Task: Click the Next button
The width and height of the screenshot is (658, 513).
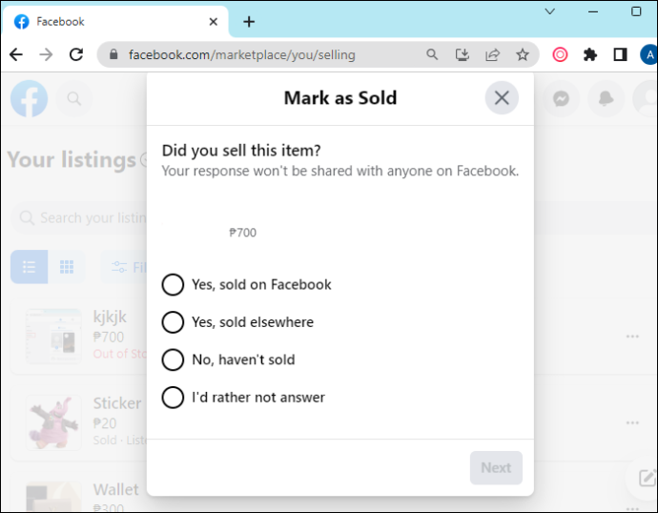Action: (496, 467)
